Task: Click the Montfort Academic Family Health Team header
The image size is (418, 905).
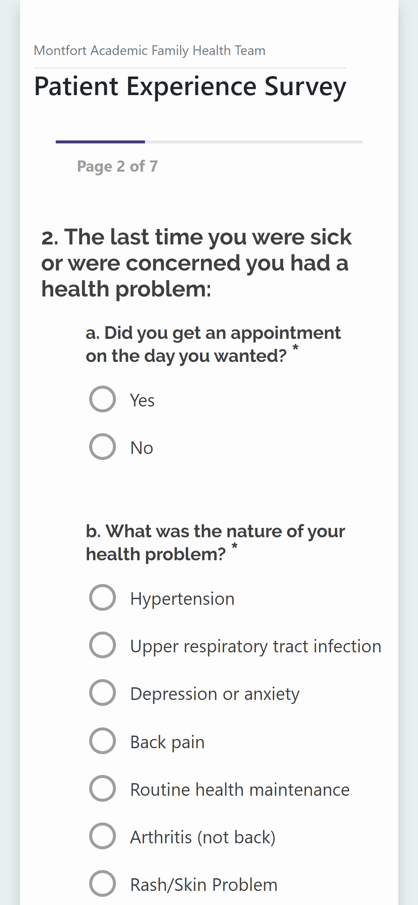Action: 149,50
